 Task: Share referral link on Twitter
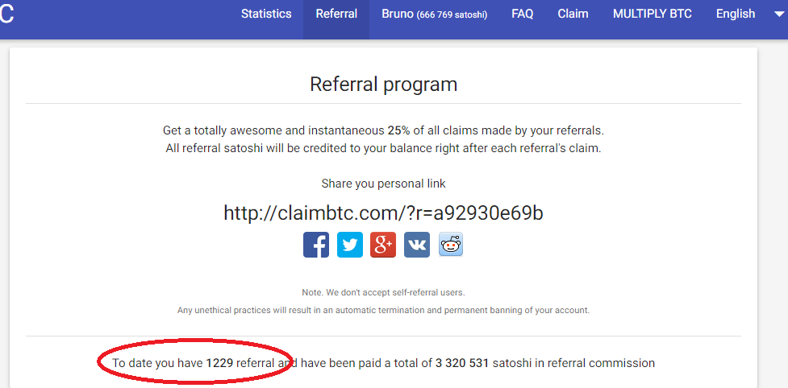(x=350, y=245)
